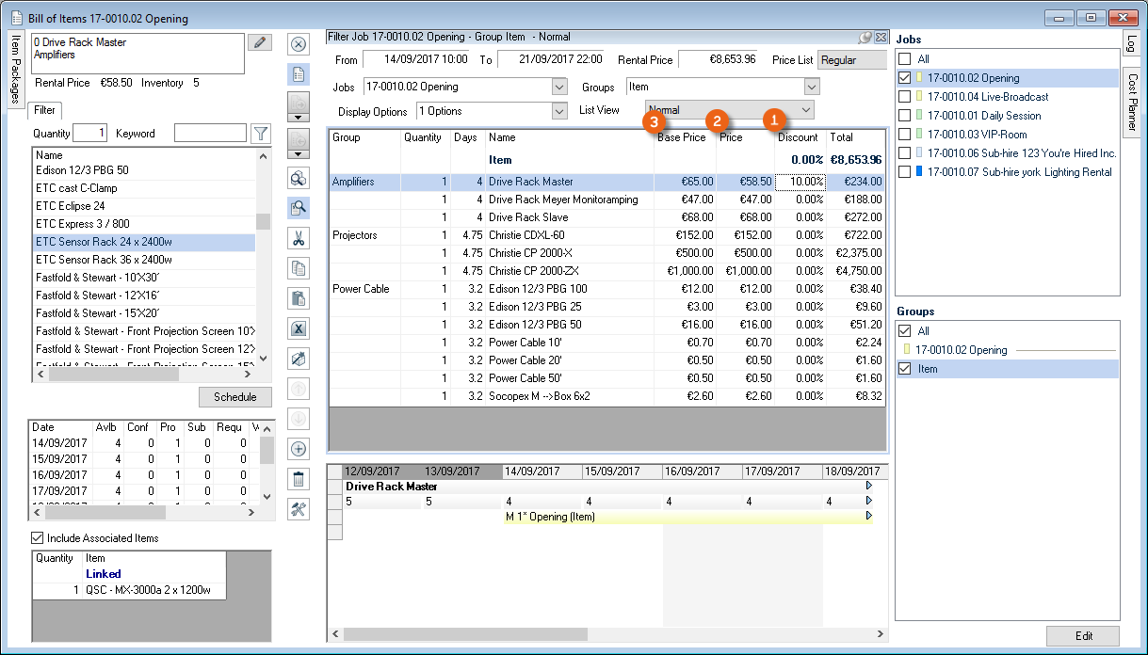Click the pencil edit icon beside Drive Rack Master

259,42
